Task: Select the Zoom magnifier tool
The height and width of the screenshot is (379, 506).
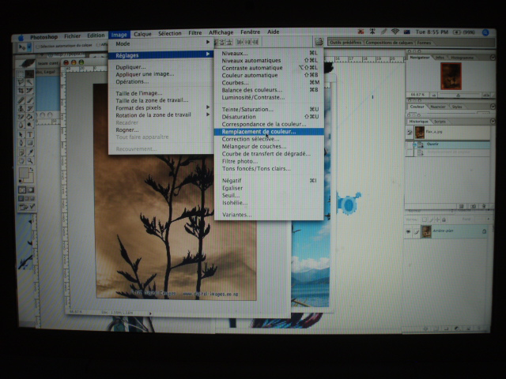Action: [x=30, y=160]
